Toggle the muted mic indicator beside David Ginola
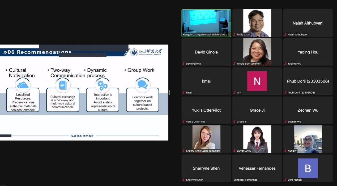Viewport: 337px width, 186px height. (x=184, y=64)
